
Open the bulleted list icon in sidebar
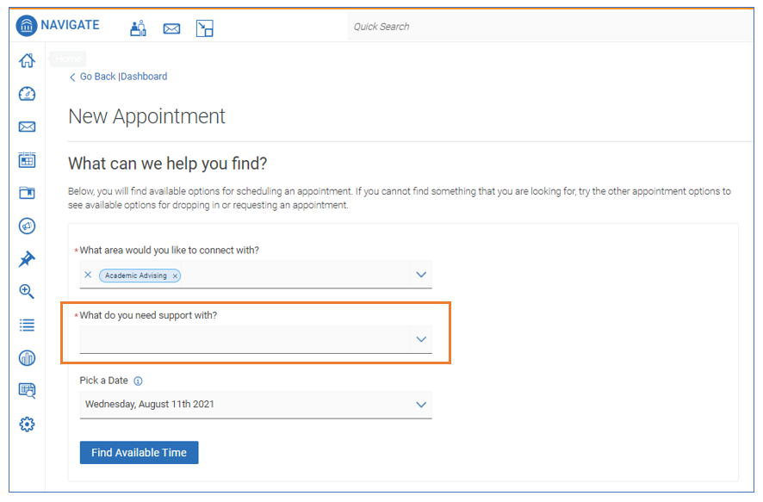pos(27,325)
